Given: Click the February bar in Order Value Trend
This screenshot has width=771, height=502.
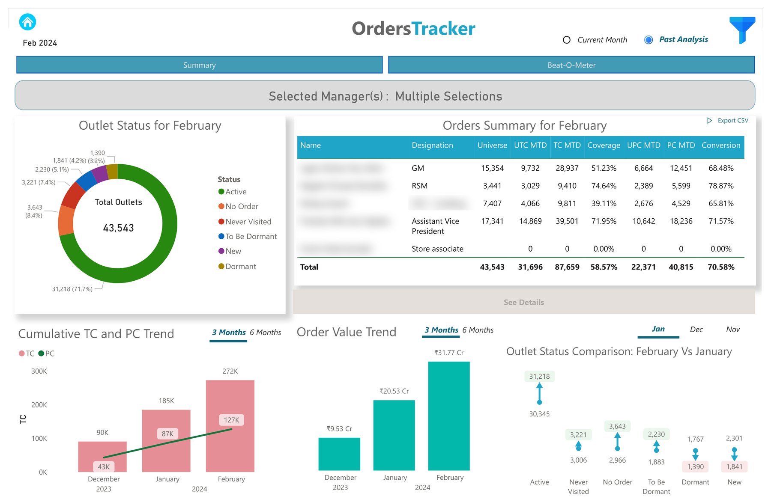Looking at the screenshot, I should 449,416.
